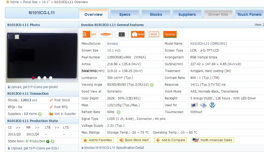Click the WLED backlight icon
Image resolution: width=264 pixels, height=152 pixels.
click(x=138, y=34)
